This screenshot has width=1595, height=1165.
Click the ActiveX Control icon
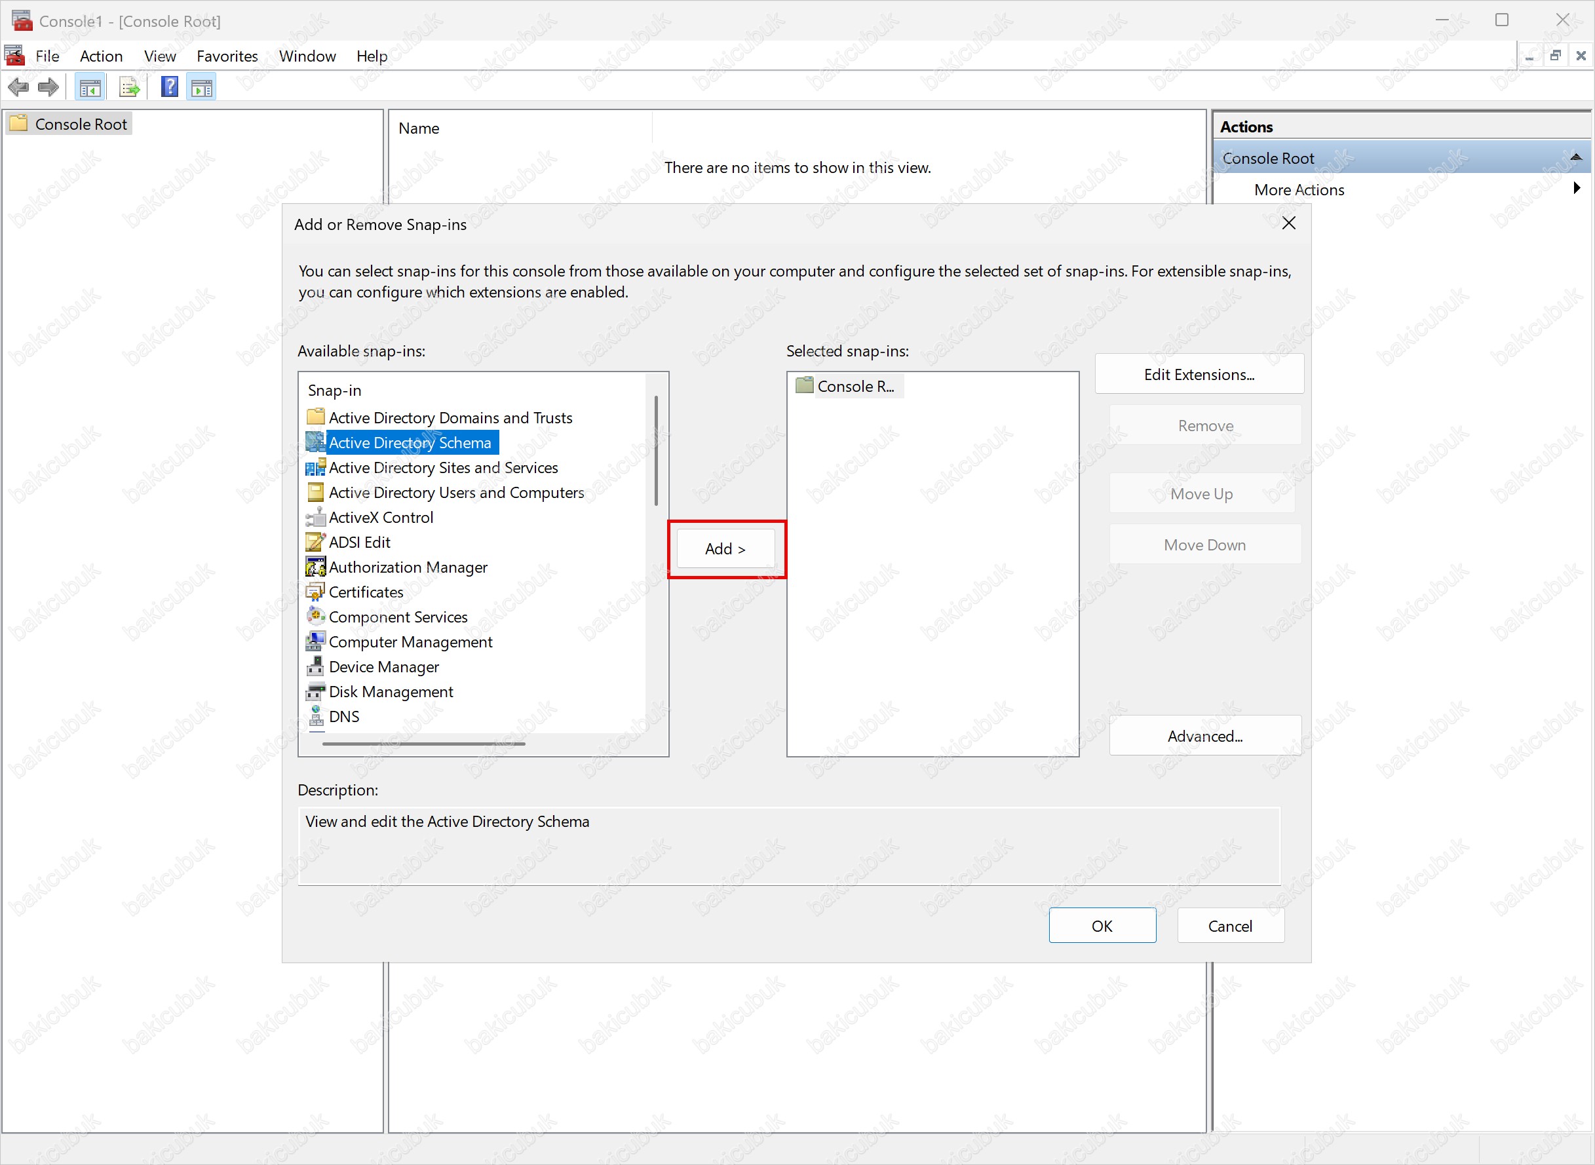tap(316, 517)
